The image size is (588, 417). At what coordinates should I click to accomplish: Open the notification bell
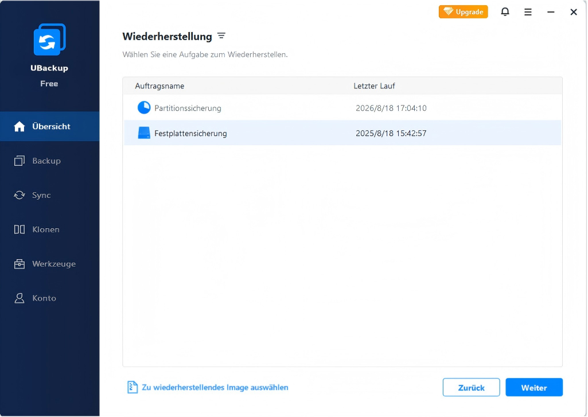click(x=505, y=12)
